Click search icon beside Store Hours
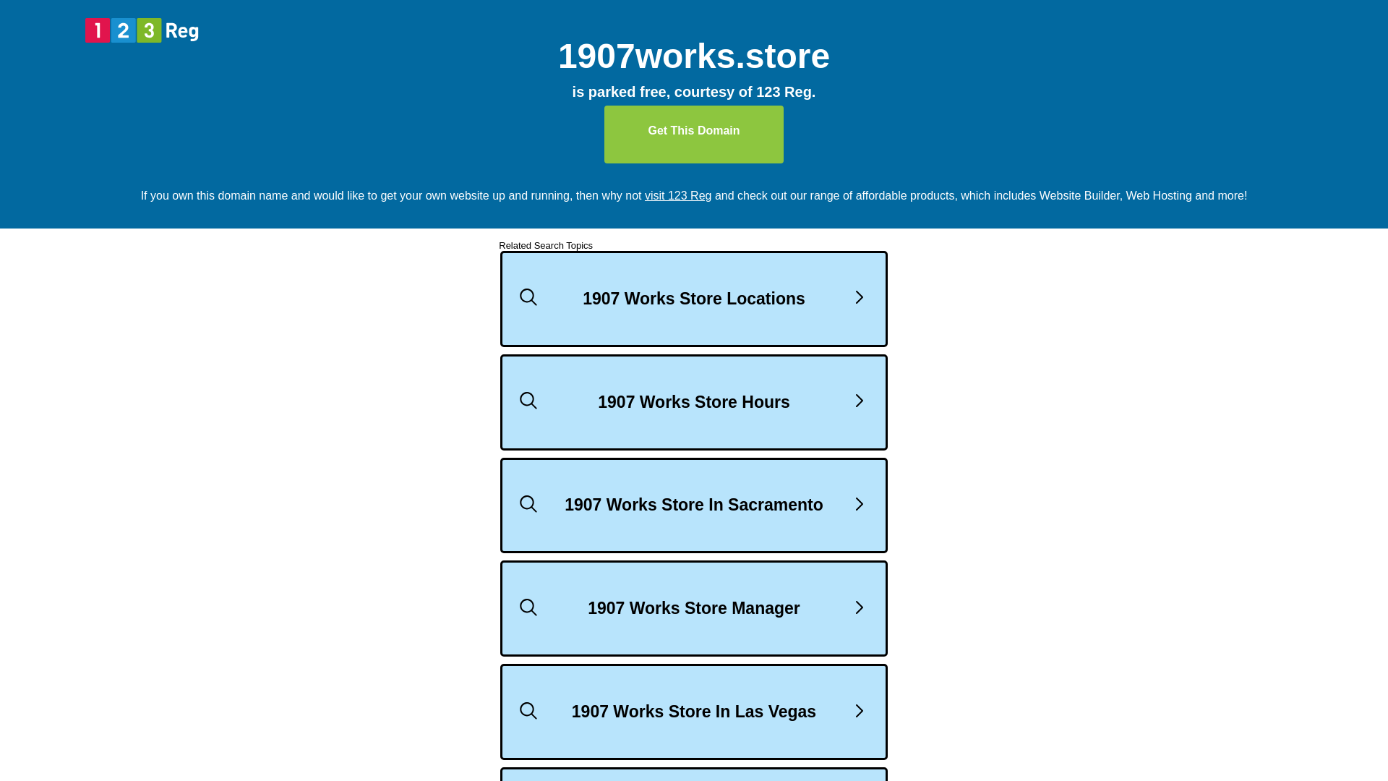The height and width of the screenshot is (781, 1388). pyautogui.click(x=528, y=401)
